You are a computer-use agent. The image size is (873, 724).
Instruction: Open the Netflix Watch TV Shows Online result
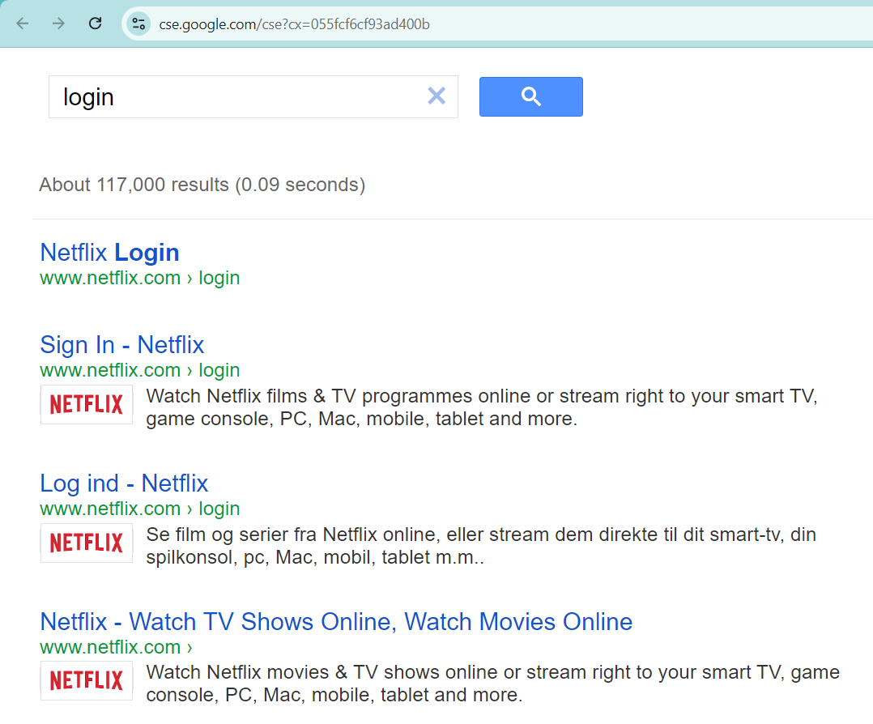(x=336, y=621)
